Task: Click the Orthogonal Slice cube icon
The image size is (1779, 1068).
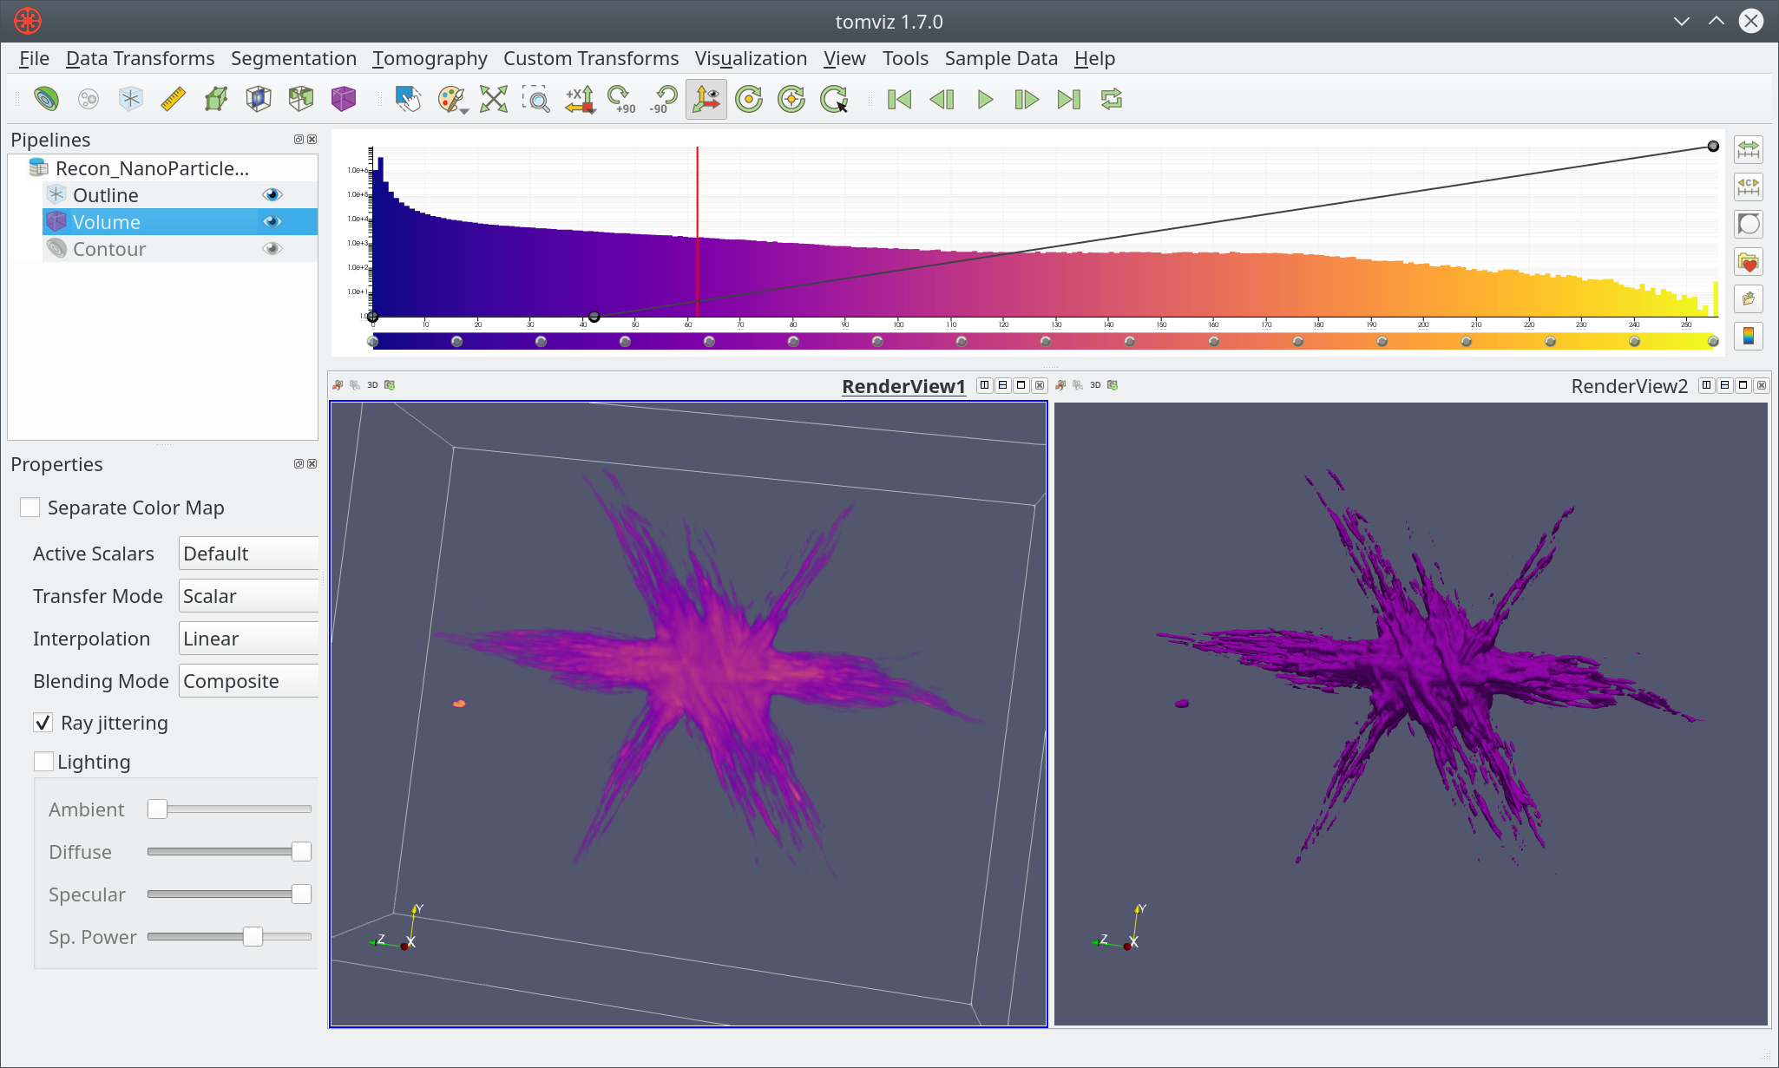Action: (259, 99)
